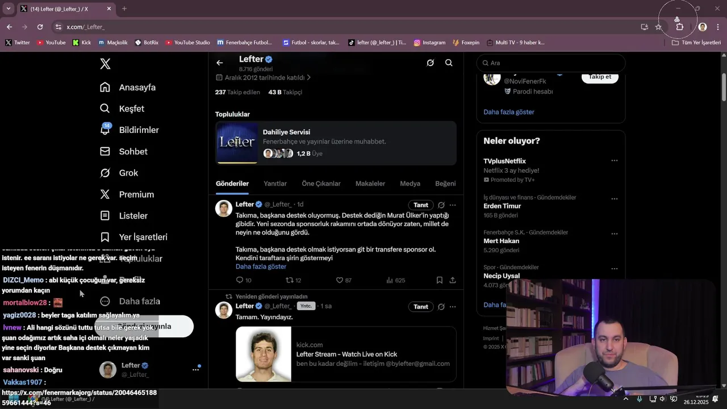Click the X logo in sidebar
The width and height of the screenshot is (727, 409).
coord(105,64)
